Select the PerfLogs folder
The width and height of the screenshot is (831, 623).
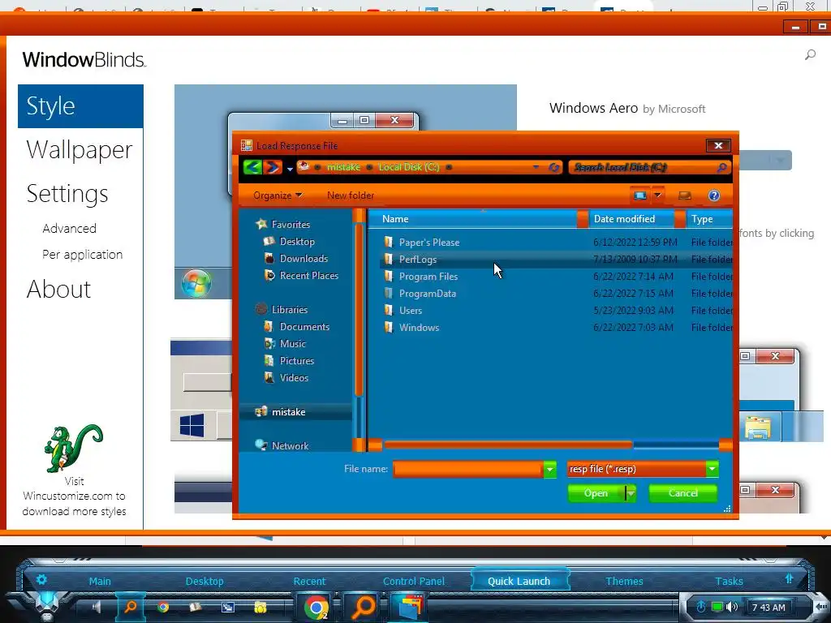tap(557, 259)
